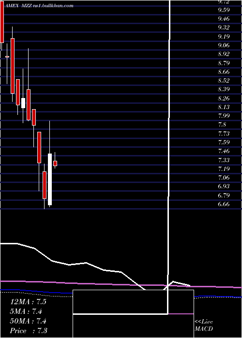Image resolution: width=242 pixels, height=338 pixels.
Task: Click the 8.26 price axis label
Action: coord(224,99)
